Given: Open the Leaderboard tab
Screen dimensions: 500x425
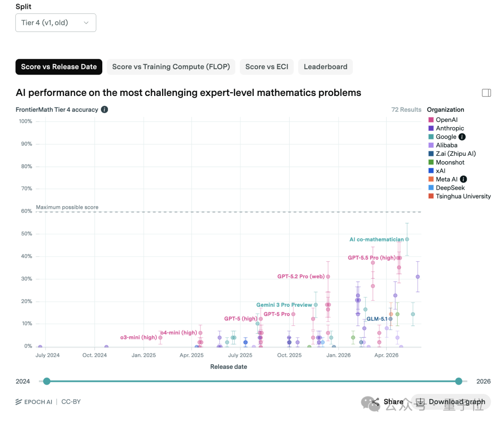Looking at the screenshot, I should tap(325, 67).
